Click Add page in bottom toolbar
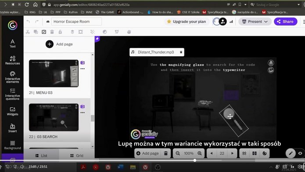The width and height of the screenshot is (305, 172). [x=148, y=153]
